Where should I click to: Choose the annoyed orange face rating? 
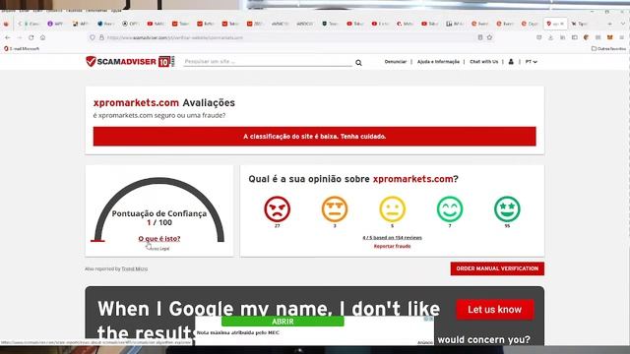tap(335, 208)
